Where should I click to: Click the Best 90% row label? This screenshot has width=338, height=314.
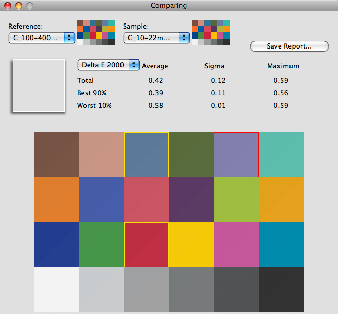click(92, 93)
